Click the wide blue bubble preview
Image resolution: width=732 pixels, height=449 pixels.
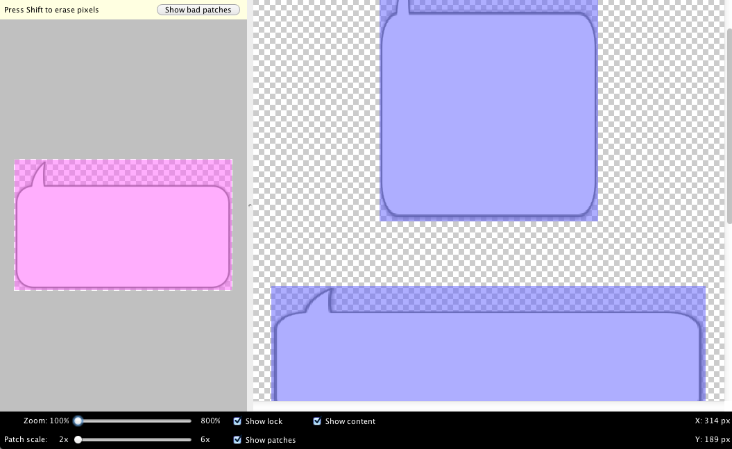[x=488, y=344]
